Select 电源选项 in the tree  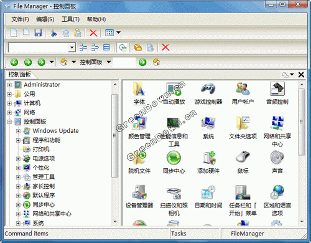[44, 158]
